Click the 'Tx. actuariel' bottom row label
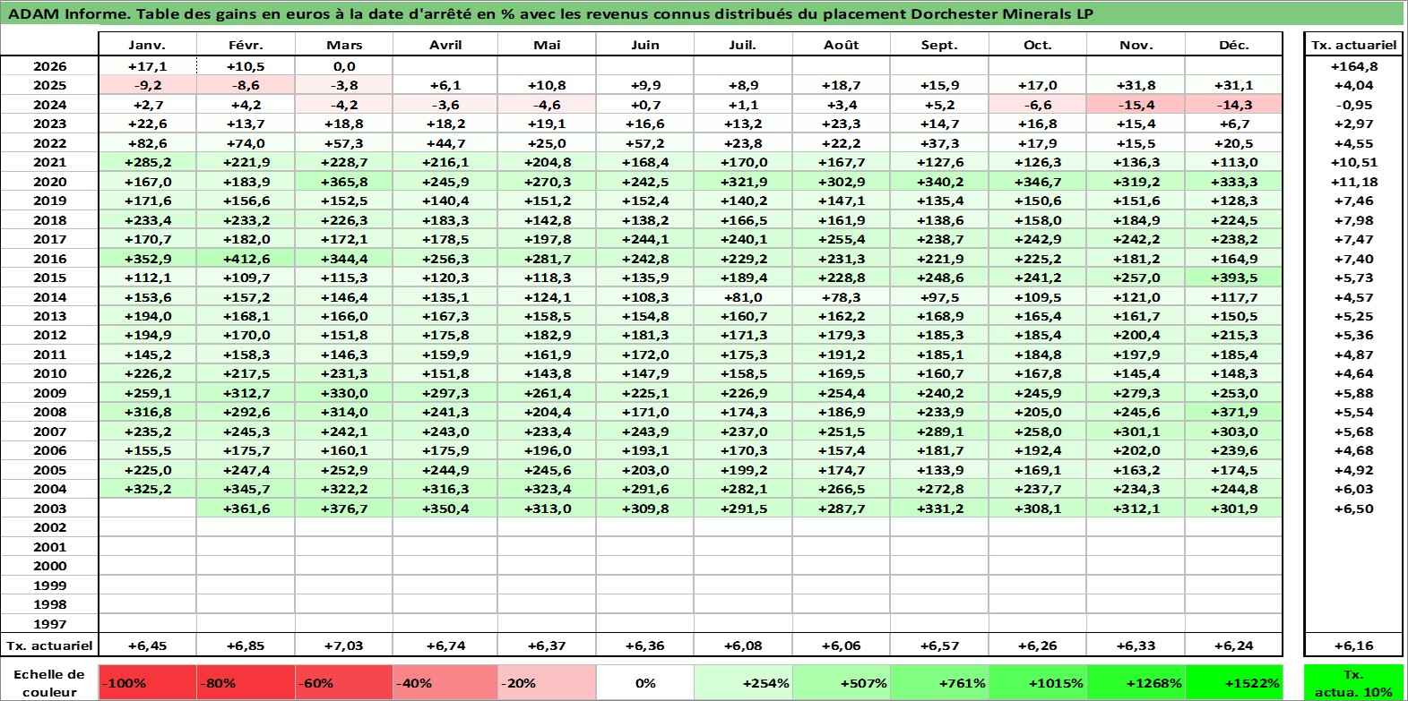 (x=49, y=645)
